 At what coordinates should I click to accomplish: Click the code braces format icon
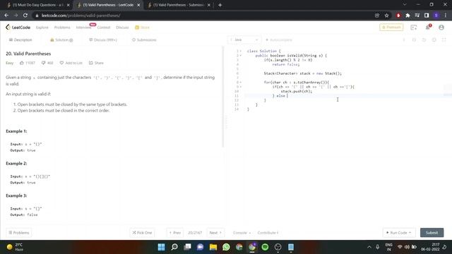tap(414, 40)
